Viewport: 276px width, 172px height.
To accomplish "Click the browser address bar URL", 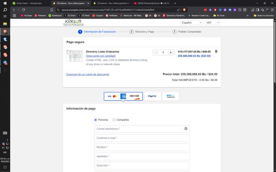I will pos(108,10).
